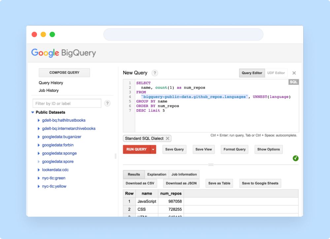Click the Row column header
Image resolution: width=330 pixels, height=239 pixels.
(129, 193)
